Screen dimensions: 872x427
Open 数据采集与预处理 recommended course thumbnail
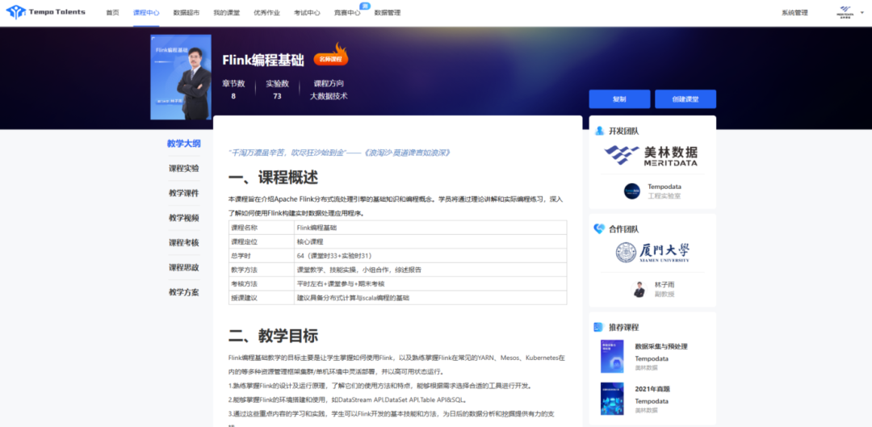pos(612,356)
